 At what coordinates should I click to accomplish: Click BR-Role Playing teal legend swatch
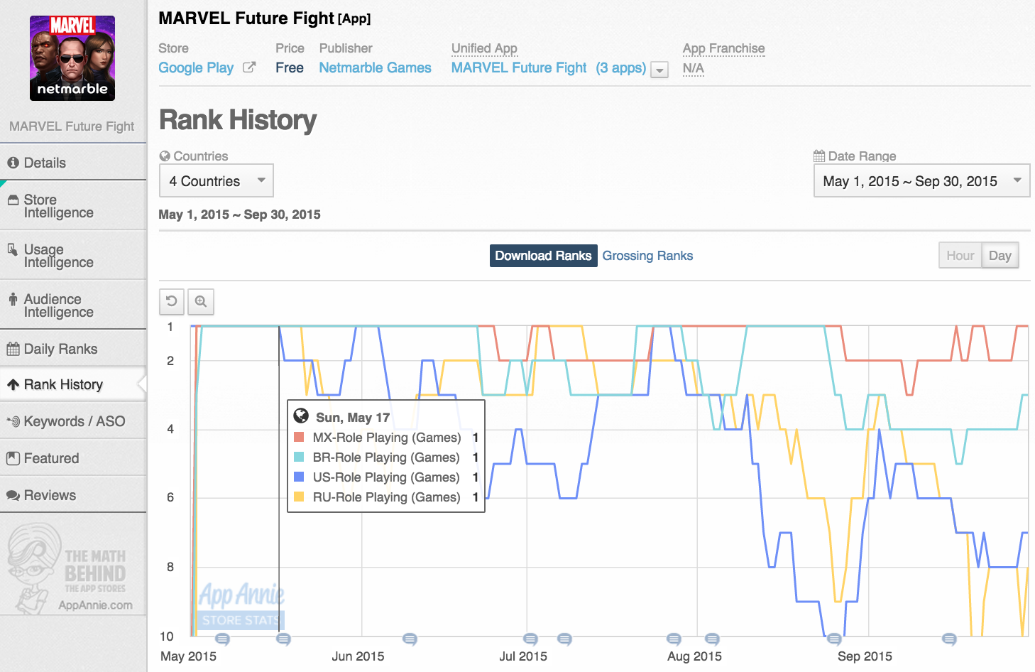(x=299, y=457)
